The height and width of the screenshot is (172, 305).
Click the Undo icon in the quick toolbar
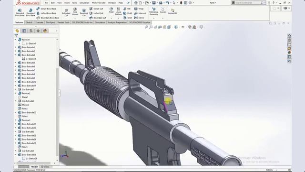pyautogui.click(x=167, y=3)
